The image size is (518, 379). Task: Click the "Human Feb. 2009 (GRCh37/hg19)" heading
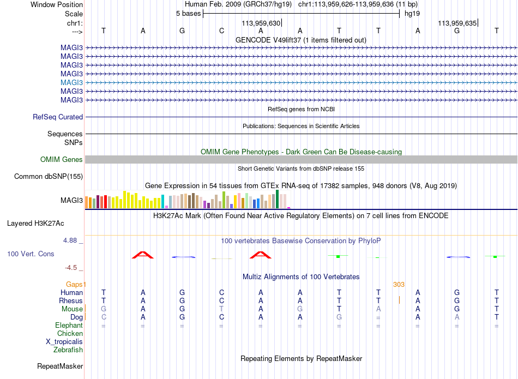pyautogui.click(x=238, y=4)
